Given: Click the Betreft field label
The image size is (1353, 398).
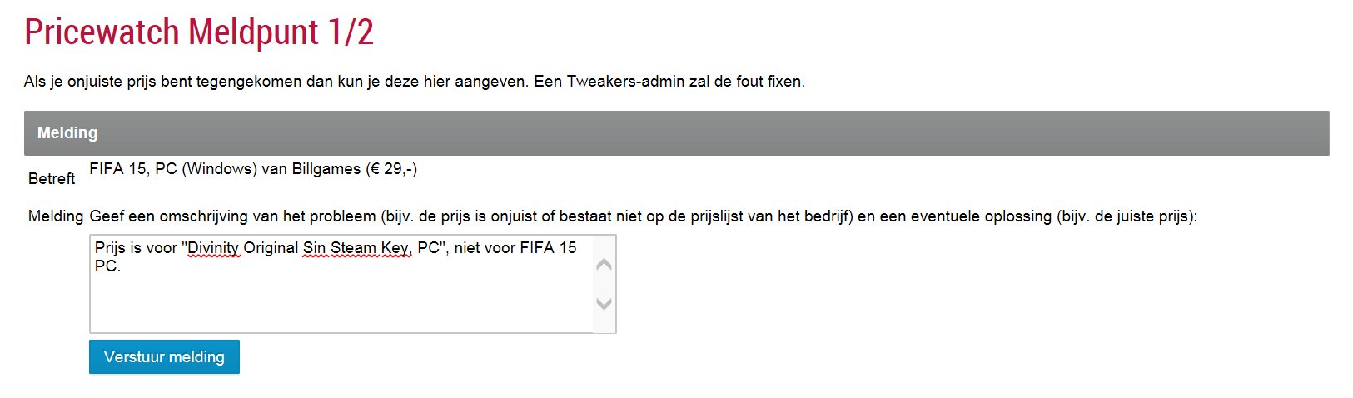Looking at the screenshot, I should tap(52, 179).
